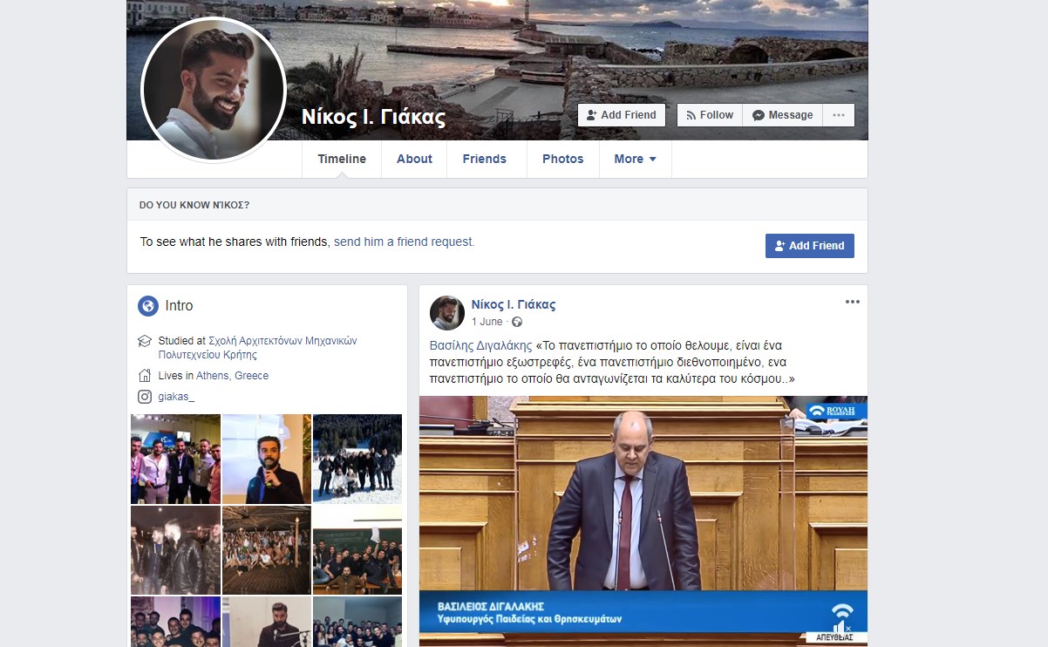Click the '1 June' post date
The image size is (1048, 647).
point(487,322)
